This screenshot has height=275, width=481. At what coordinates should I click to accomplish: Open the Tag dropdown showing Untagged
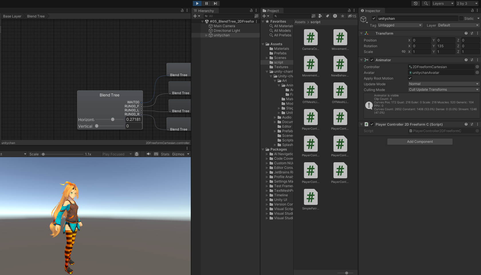point(400,25)
